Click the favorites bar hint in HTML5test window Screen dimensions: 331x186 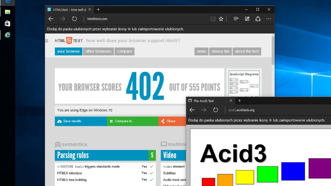116,29
